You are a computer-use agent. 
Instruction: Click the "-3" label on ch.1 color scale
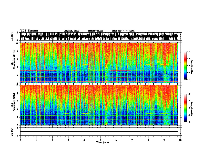[x=189, y=52]
